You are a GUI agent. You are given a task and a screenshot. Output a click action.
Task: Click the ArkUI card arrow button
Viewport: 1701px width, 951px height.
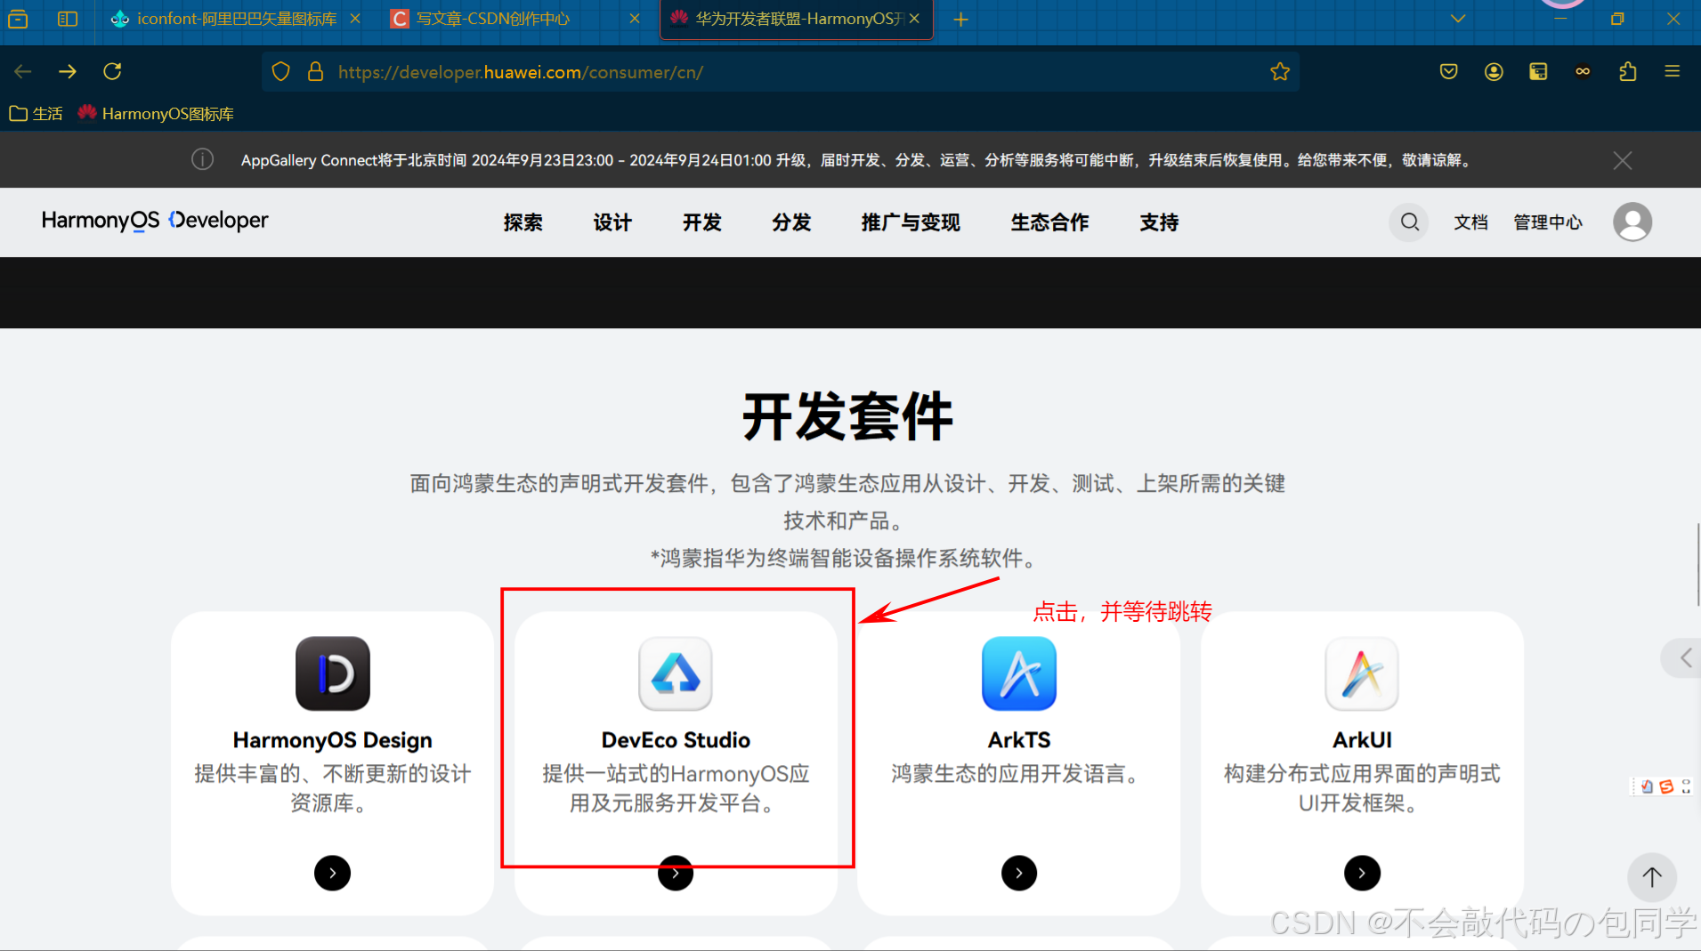pyautogui.click(x=1362, y=873)
